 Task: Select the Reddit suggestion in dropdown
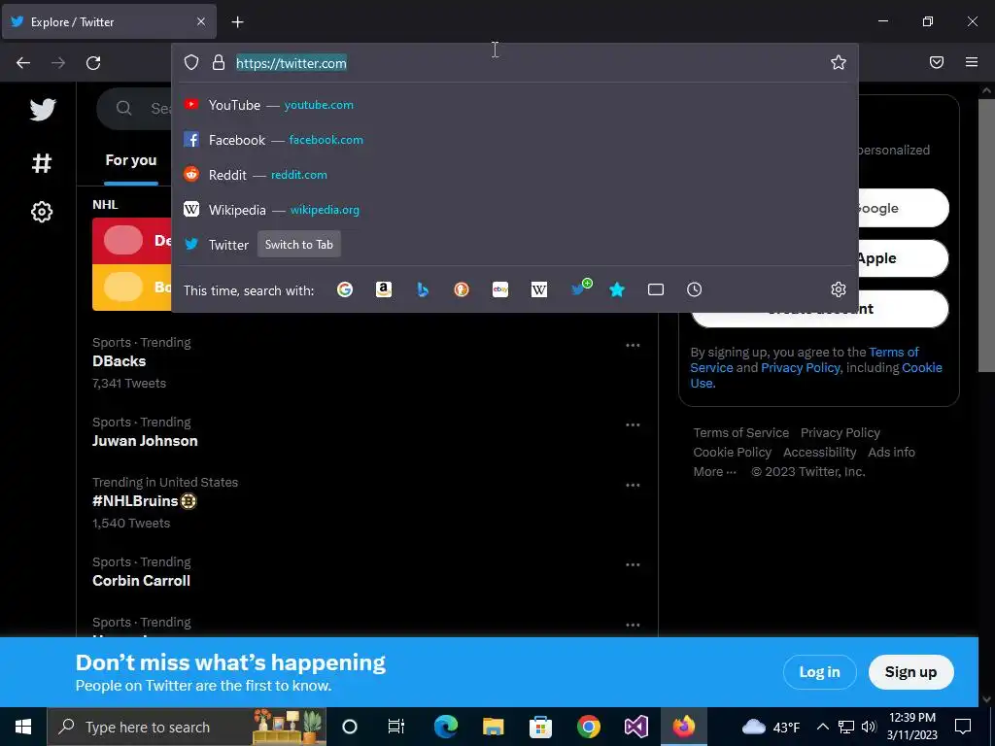515,175
